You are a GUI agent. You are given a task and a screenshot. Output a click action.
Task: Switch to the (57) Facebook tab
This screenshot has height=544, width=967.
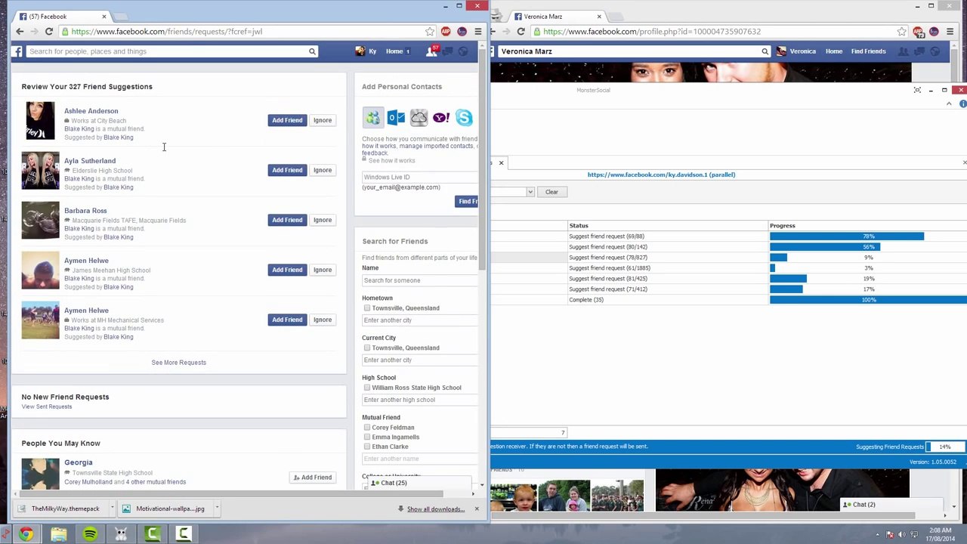click(x=62, y=17)
